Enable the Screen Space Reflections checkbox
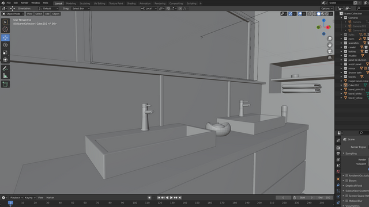This screenshot has height=207, width=369. pos(347,195)
